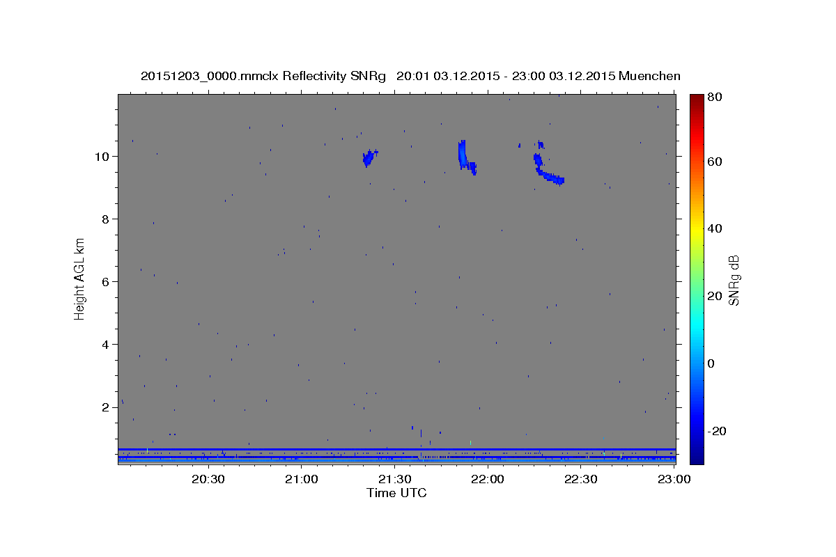Click the blue cloud echo near 21:52

(x=465, y=157)
